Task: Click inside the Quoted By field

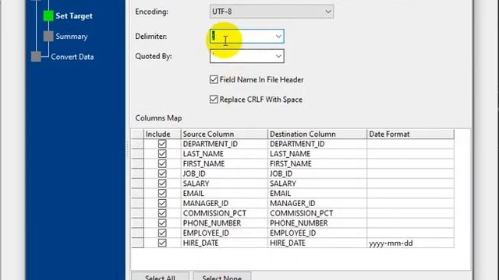Action: [242, 57]
